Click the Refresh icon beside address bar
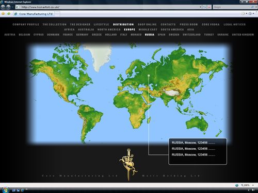Viewport: 258px width, 193px height. (204, 7)
